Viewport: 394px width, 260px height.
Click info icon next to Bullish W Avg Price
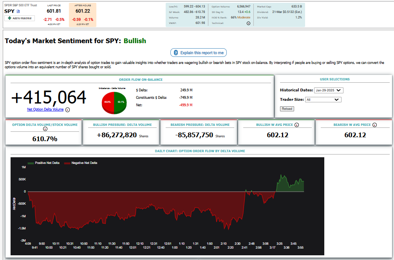[x=297, y=125]
